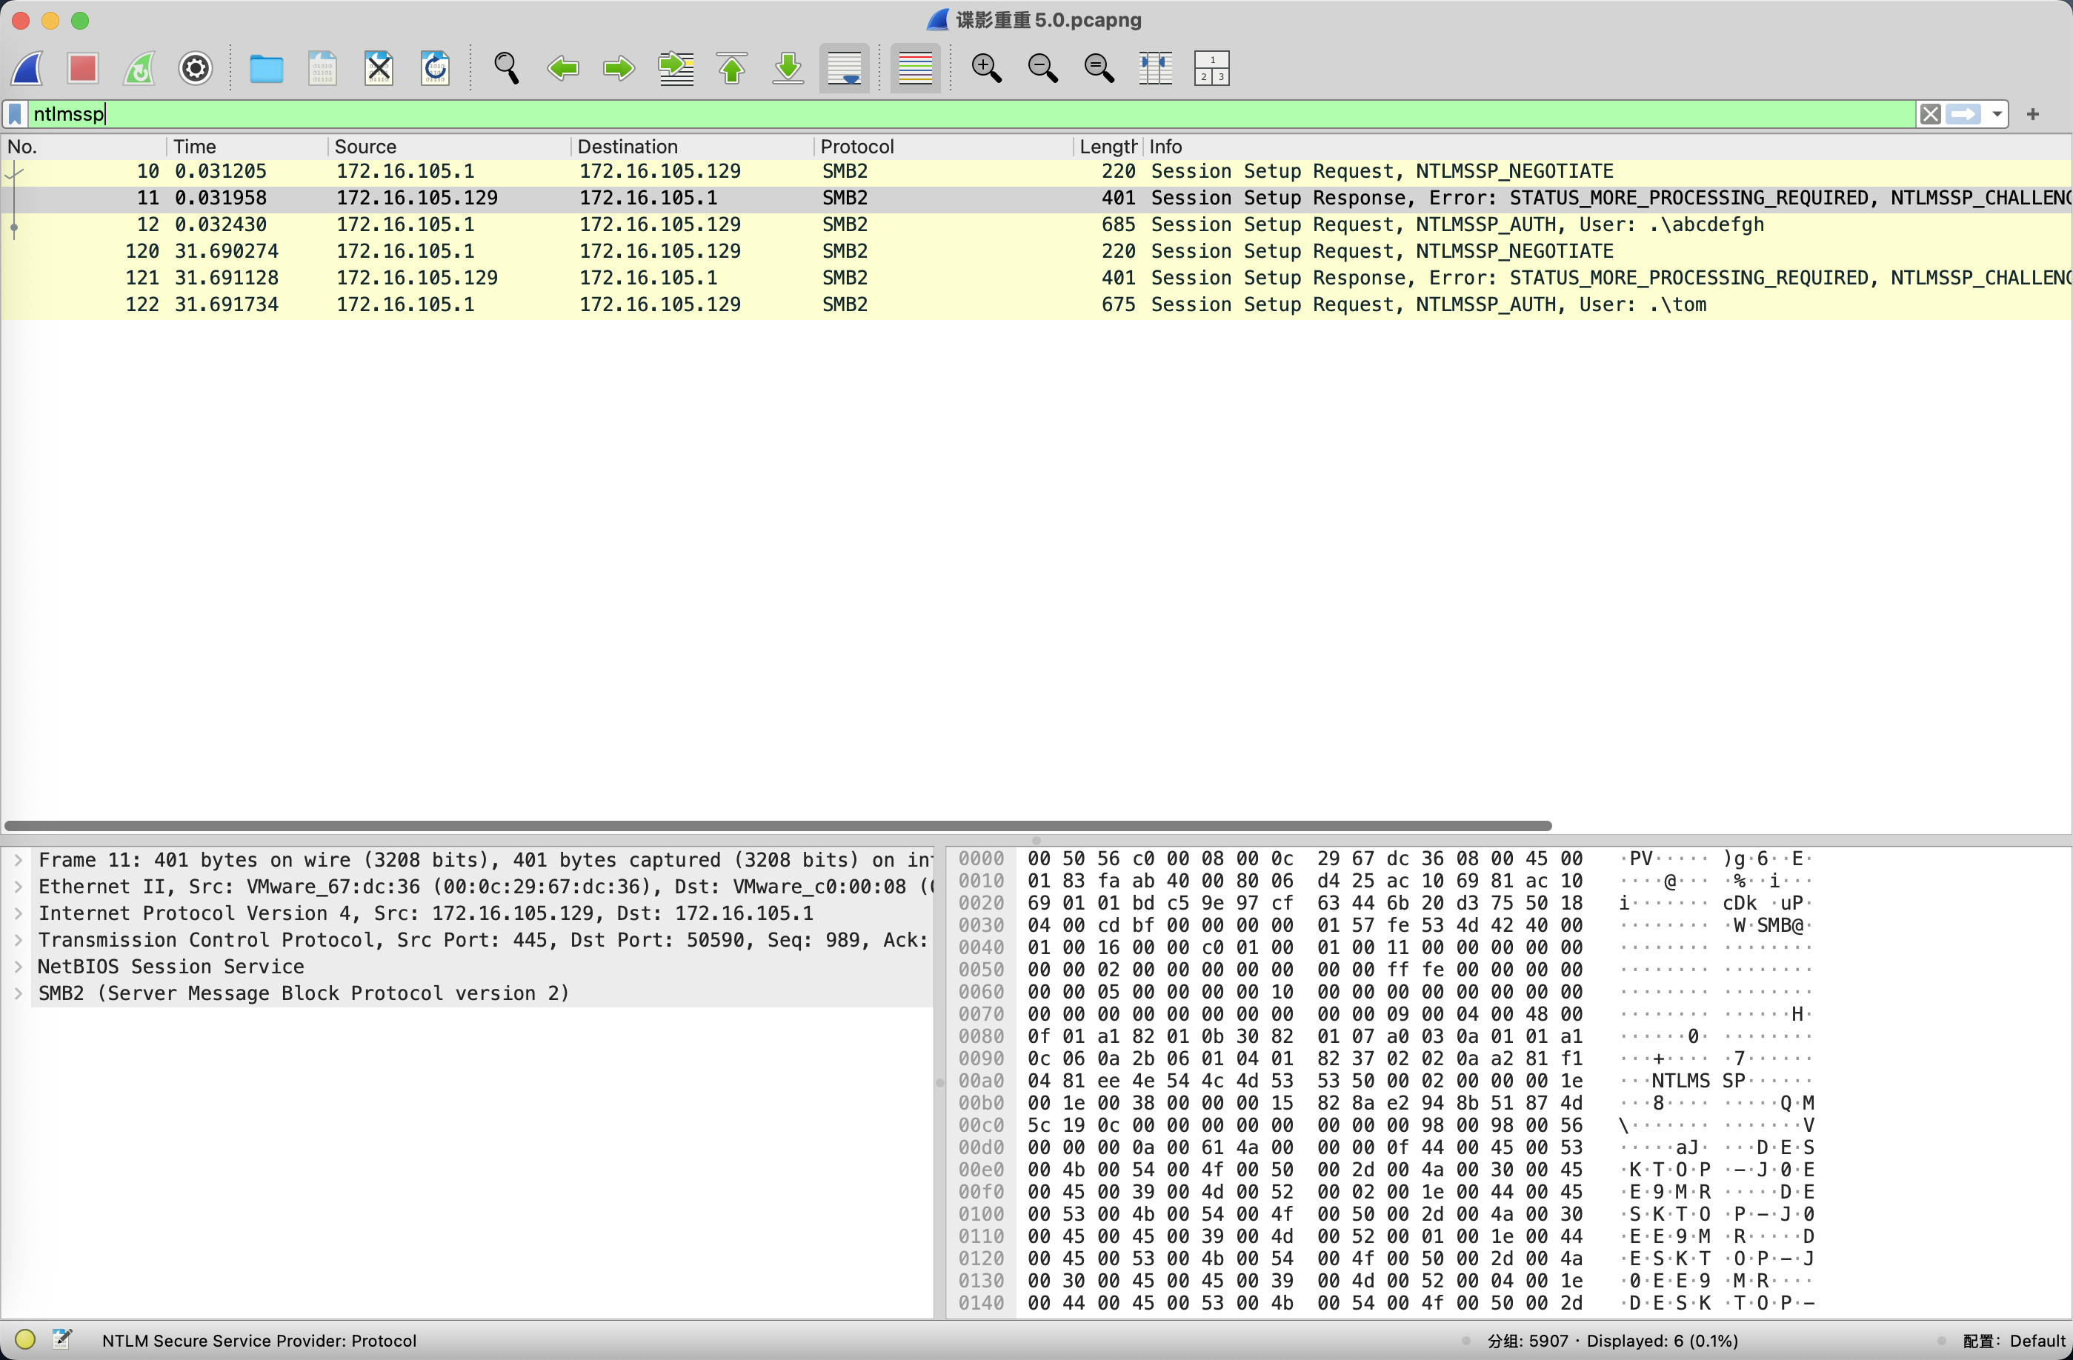Jump to the last packet
This screenshot has height=1360, width=2073.
pos(788,68)
